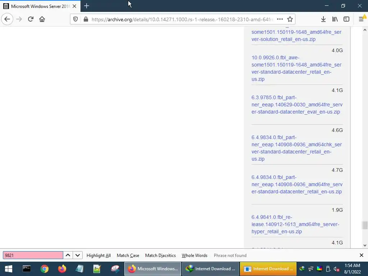Toggle Match Diacritics option
The height and width of the screenshot is (276, 368).
click(160, 256)
